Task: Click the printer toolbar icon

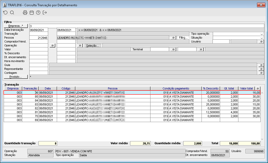Action: point(25,13)
